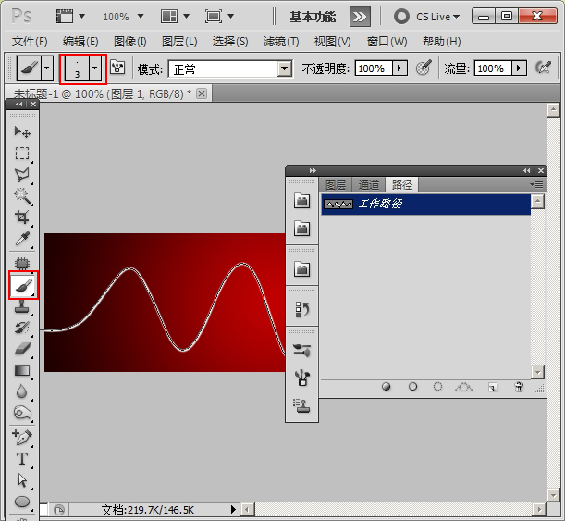Select the History Brush tool
This screenshot has width=565, height=521.
pos(22,328)
